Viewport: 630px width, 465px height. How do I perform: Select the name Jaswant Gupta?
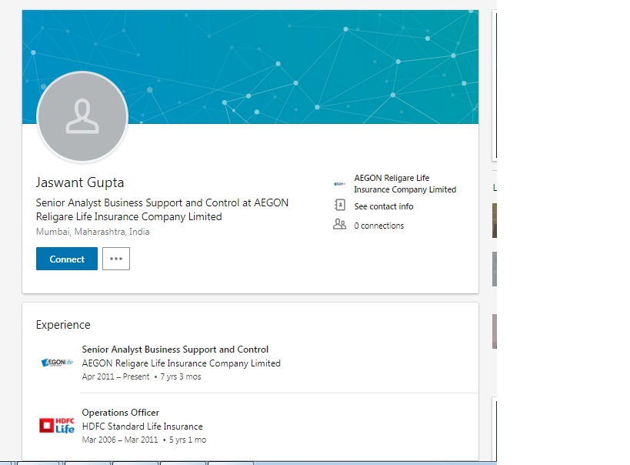[79, 182]
